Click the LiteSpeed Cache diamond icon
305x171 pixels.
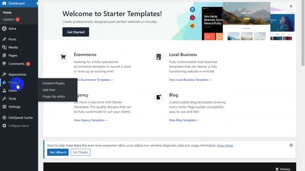coord(4,117)
